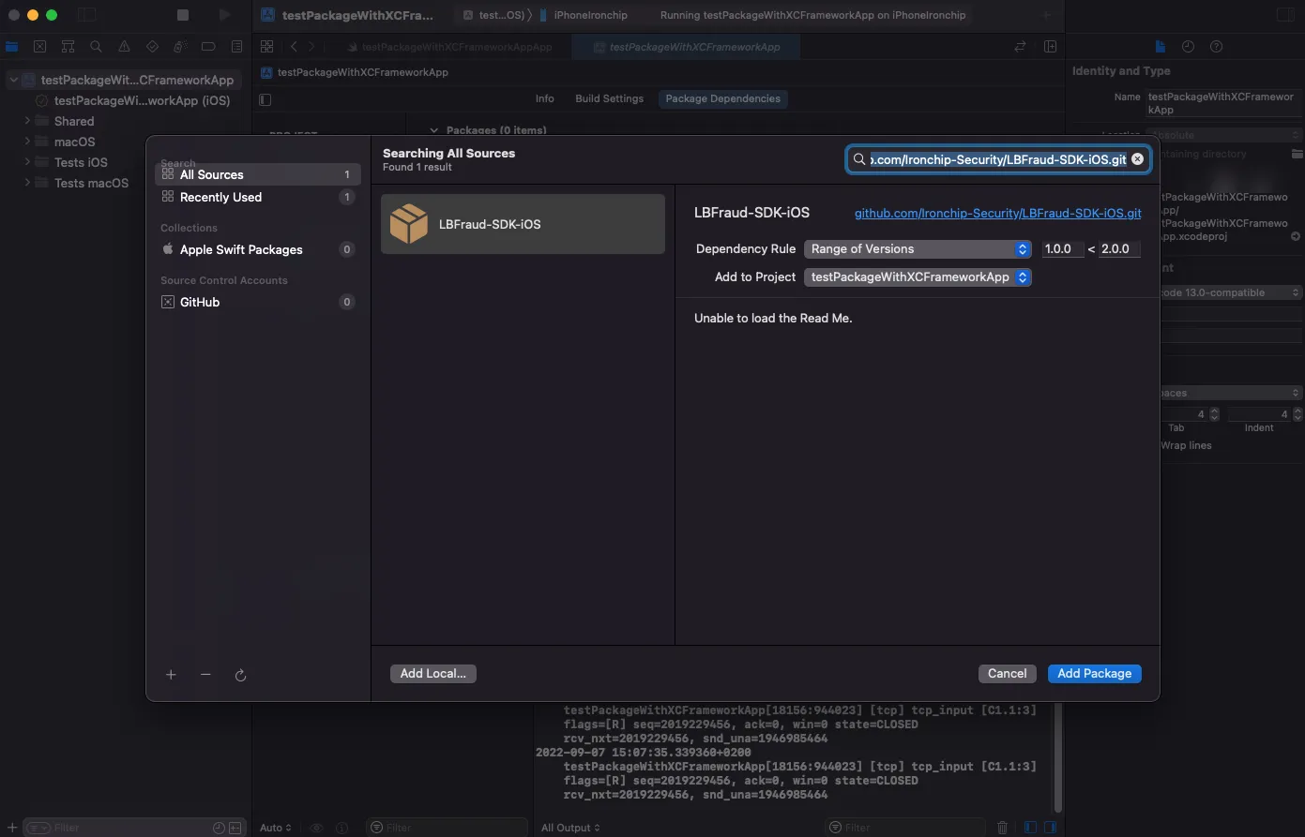Stop the running app with Stop button

coord(183,15)
